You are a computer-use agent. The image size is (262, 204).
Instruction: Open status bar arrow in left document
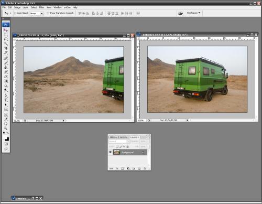pos(63,121)
